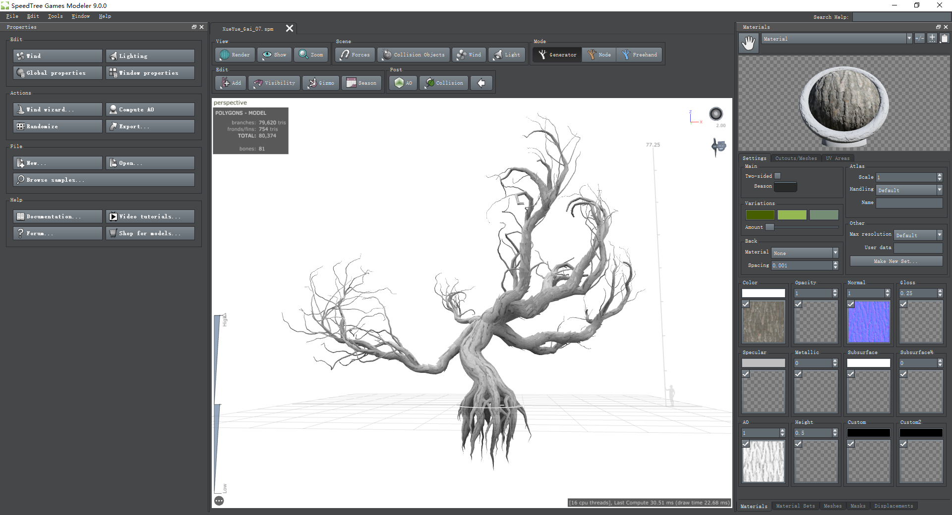952x515 pixels.
Task: Open the Forces scene tool
Action: (355, 55)
